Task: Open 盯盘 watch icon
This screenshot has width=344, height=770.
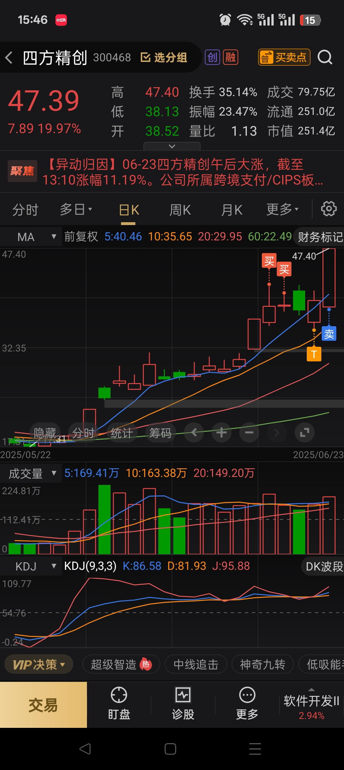Action: pyautogui.click(x=119, y=703)
